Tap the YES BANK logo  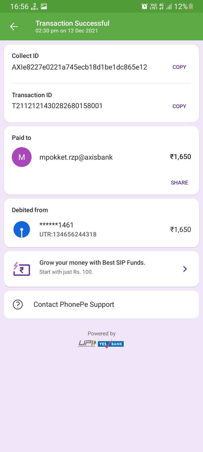tap(111, 344)
